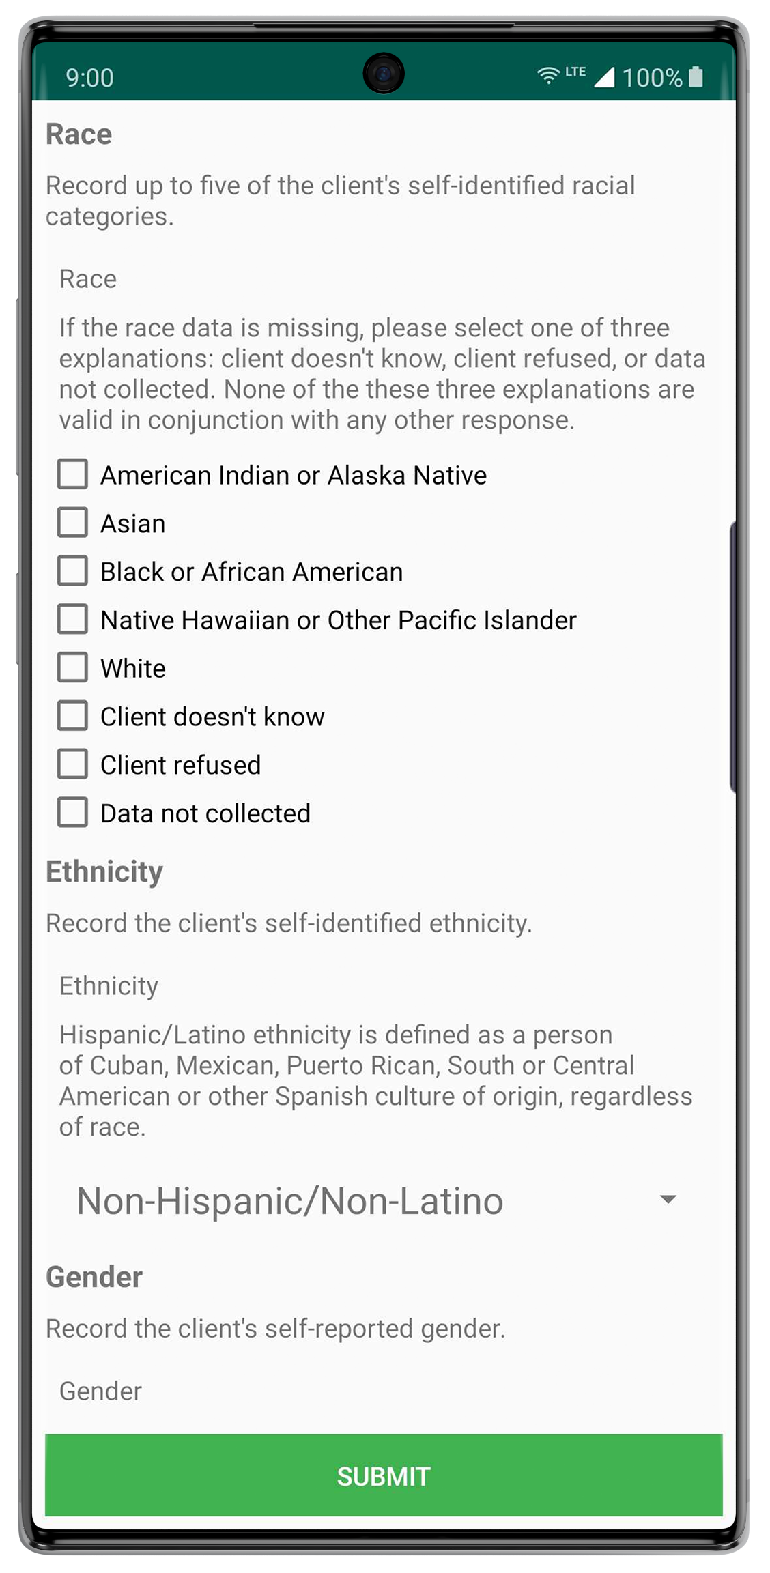The height and width of the screenshot is (1573, 770).
Task: Toggle the Client refused checkbox
Action: tap(72, 764)
